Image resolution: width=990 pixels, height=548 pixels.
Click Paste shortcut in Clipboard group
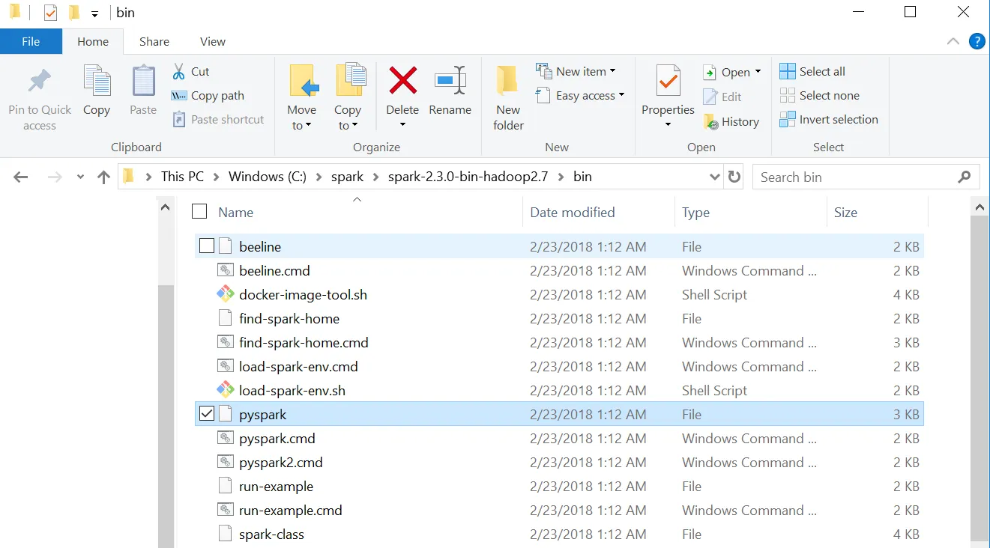click(x=218, y=120)
